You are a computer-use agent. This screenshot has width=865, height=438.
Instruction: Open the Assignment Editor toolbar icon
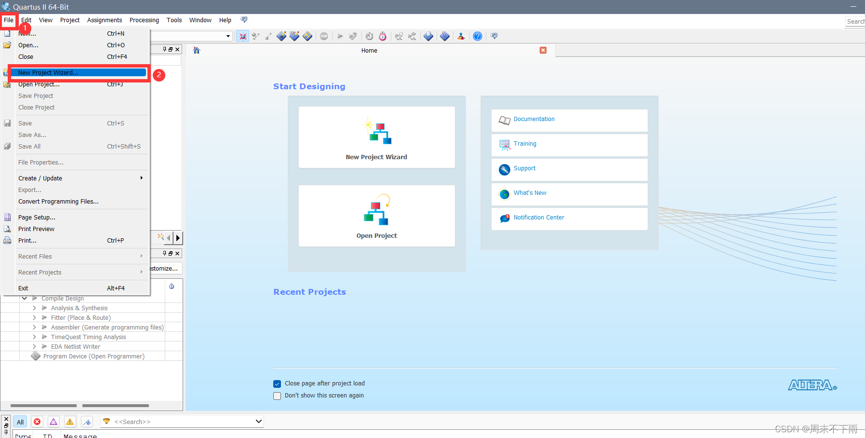pos(281,36)
